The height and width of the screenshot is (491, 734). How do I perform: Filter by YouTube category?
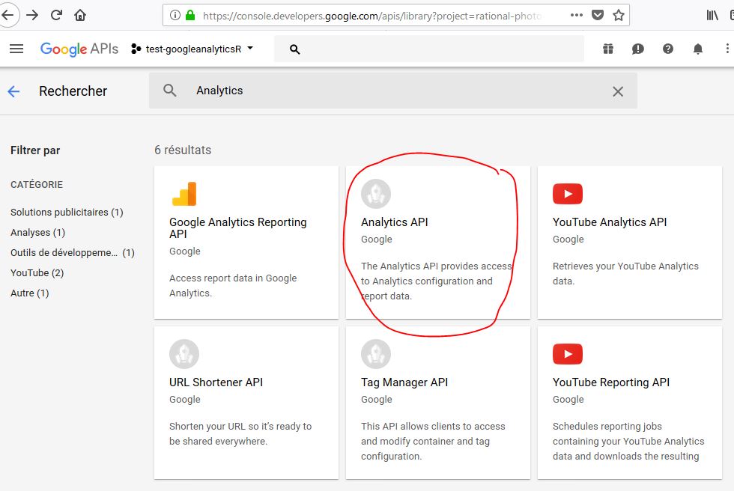(x=37, y=273)
